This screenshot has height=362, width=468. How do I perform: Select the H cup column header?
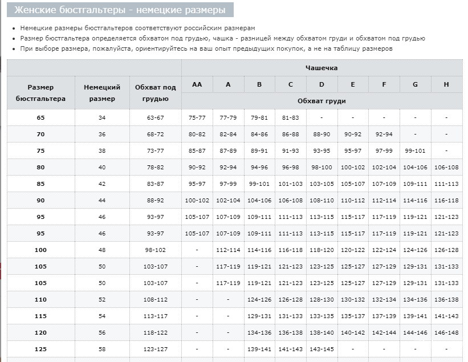point(446,84)
